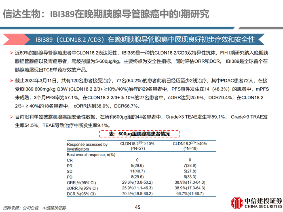Click the table caption 表：600μg组胰腺癌患者情况
283x212 pixels.
139,134
